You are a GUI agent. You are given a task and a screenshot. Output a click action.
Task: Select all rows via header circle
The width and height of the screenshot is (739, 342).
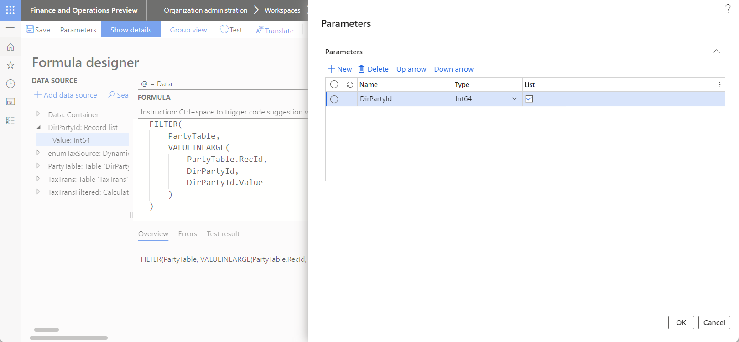pos(334,84)
